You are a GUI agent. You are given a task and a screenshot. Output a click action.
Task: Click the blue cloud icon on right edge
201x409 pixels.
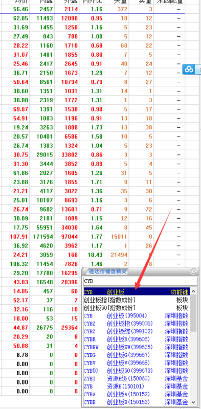189,70
